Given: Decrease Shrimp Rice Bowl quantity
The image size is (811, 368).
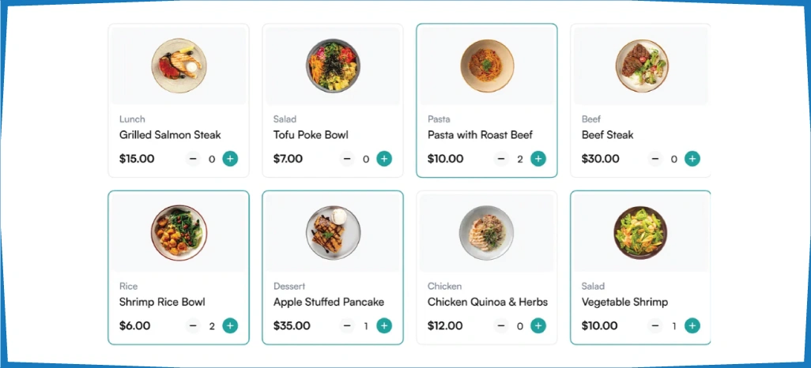Looking at the screenshot, I should pos(193,325).
